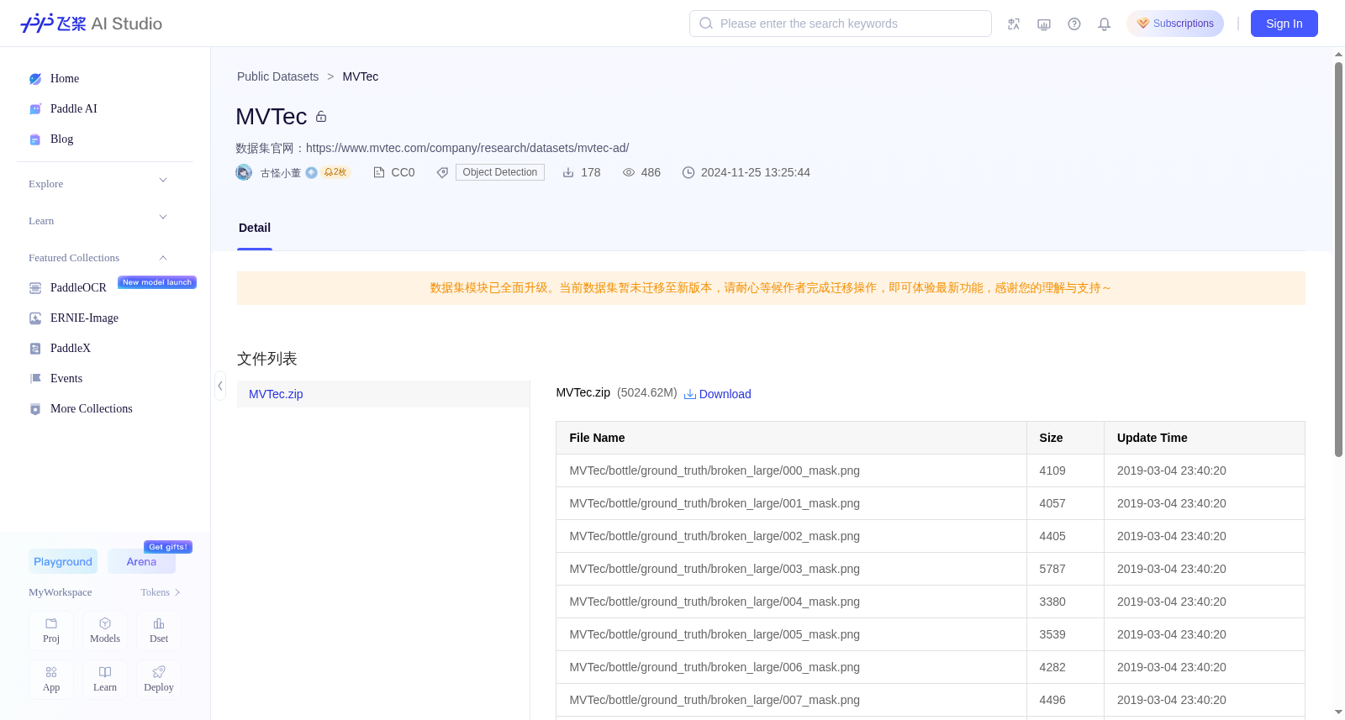Click the Sign In button
1345x720 pixels.
pyautogui.click(x=1284, y=24)
